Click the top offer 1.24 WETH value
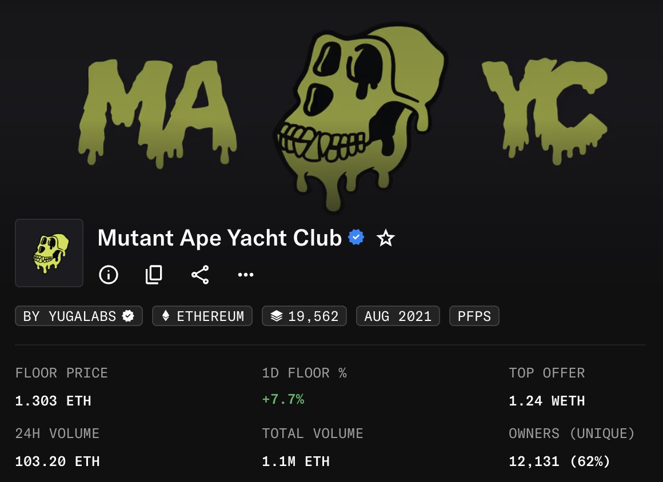Viewport: 663px width, 482px height. [x=547, y=401]
